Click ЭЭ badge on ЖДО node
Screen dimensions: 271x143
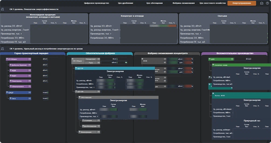tap(30, 76)
